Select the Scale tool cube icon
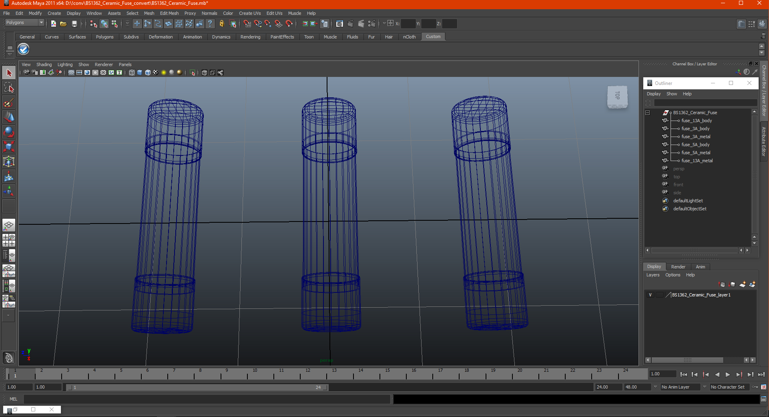The image size is (769, 417). click(9, 147)
